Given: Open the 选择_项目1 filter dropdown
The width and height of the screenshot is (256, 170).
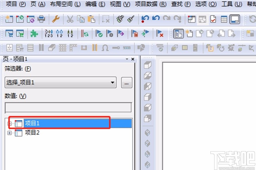Looking at the screenshot, I should 112,83.
